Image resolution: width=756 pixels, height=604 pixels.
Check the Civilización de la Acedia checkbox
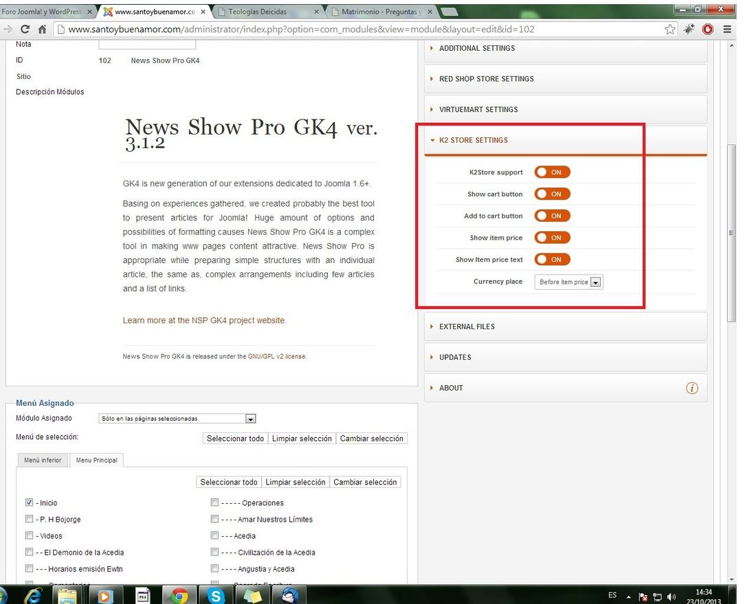214,552
